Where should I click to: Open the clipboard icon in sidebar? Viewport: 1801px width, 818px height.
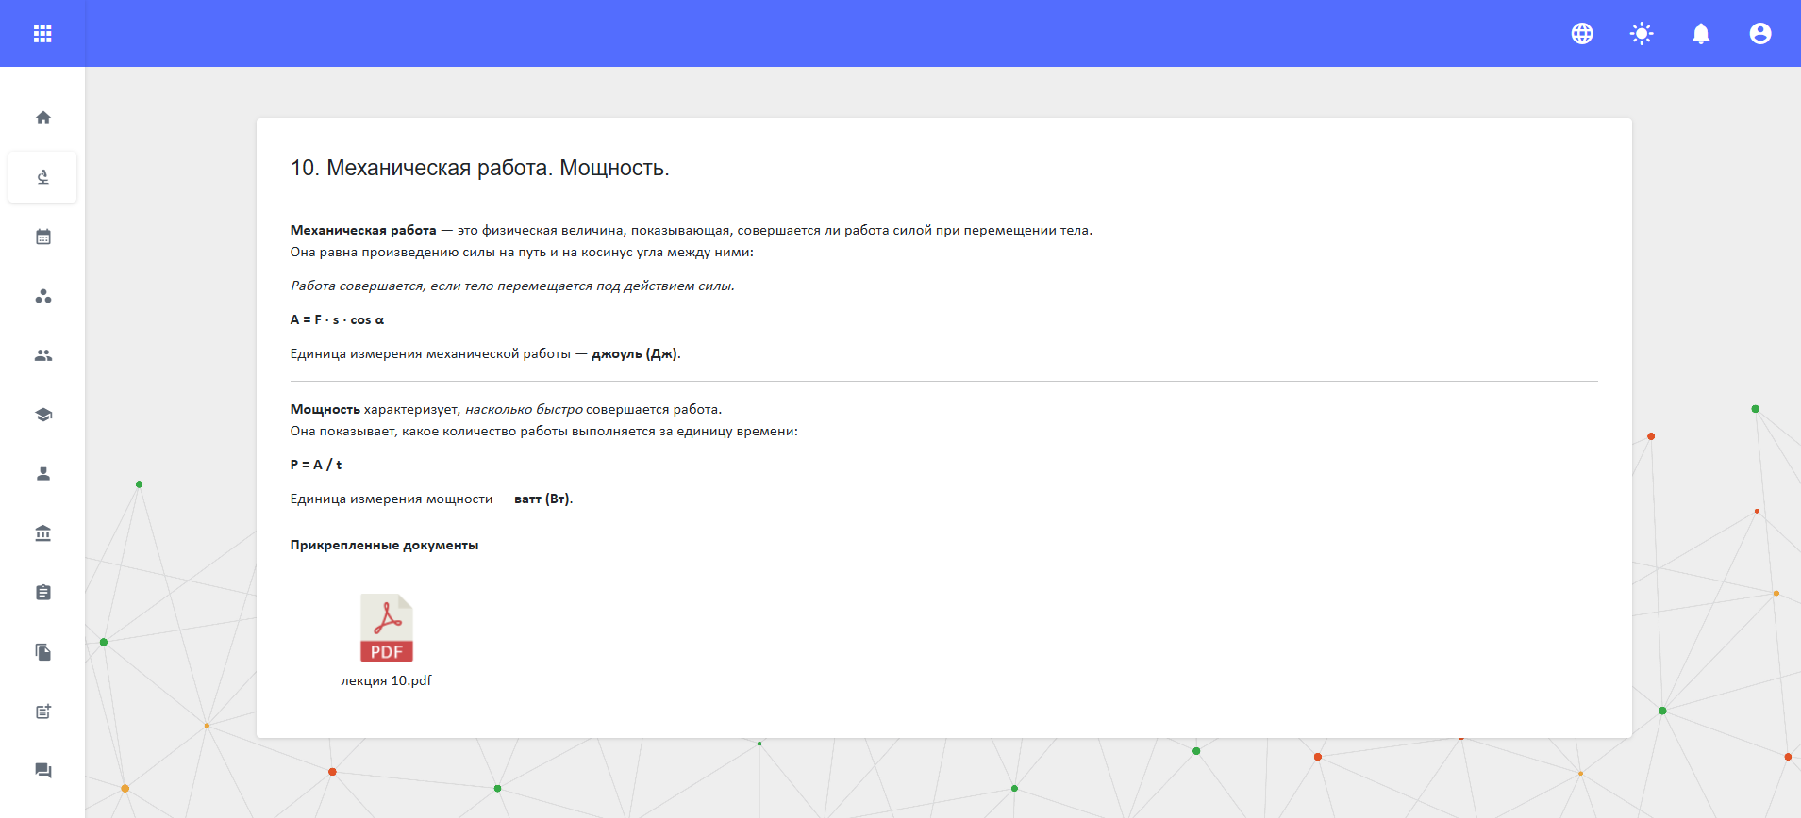(43, 593)
